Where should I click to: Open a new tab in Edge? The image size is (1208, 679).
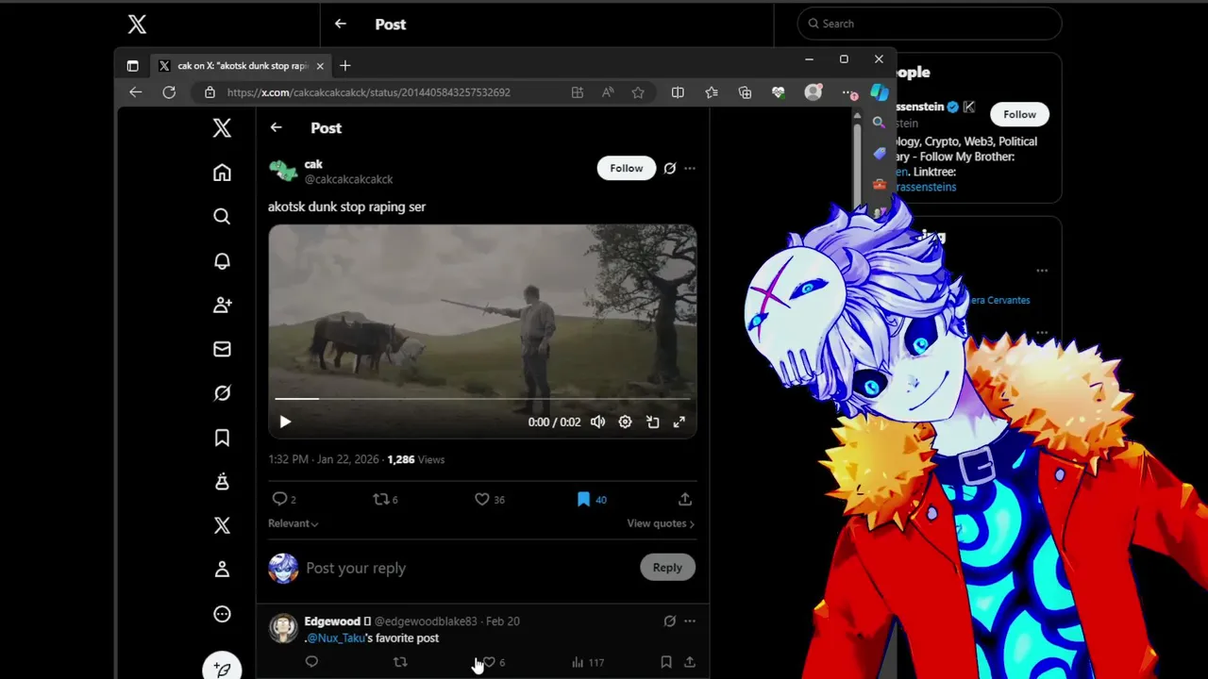[x=344, y=66]
